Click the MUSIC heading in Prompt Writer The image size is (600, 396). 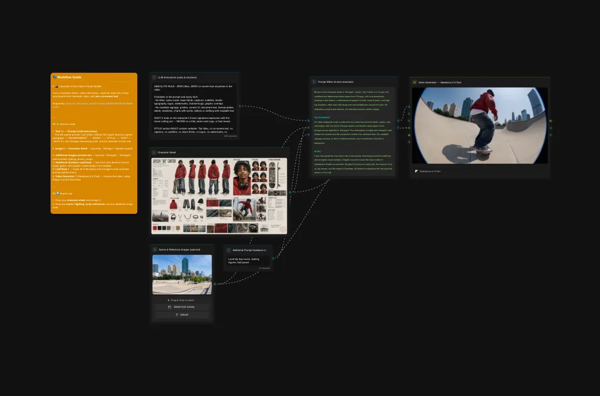coord(318,152)
